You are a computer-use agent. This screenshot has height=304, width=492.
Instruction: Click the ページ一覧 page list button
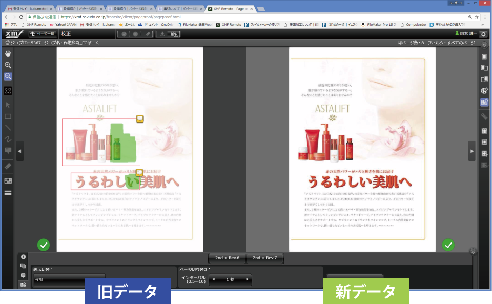click(43, 34)
